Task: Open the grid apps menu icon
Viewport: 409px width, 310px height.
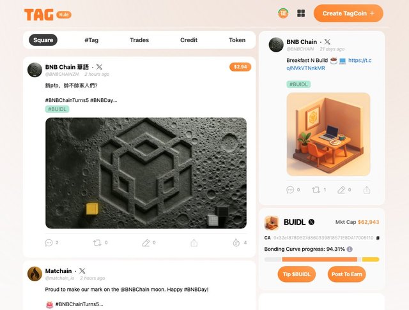Action: tap(301, 13)
